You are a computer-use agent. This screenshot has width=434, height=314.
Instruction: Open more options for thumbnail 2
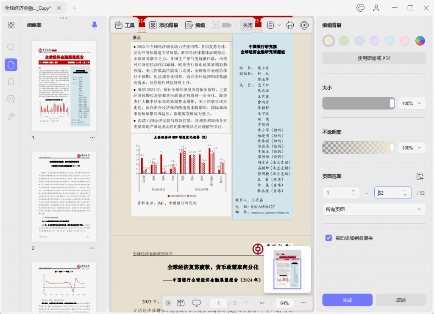point(92,248)
